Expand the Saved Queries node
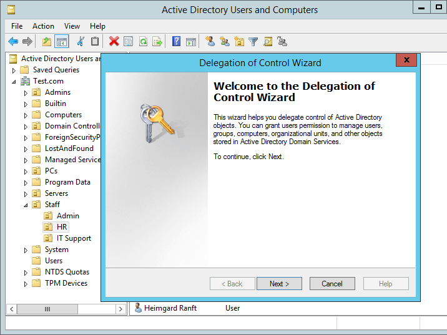The image size is (447, 335). [14, 70]
